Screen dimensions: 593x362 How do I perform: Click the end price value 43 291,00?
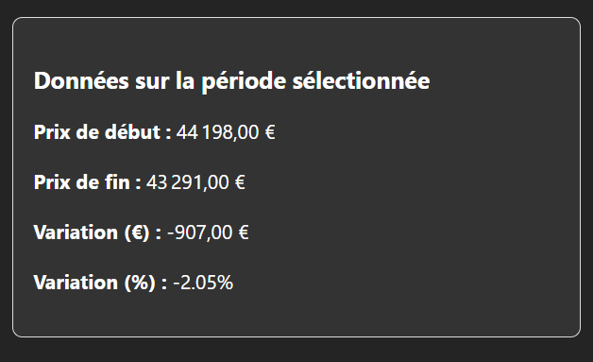click(x=188, y=182)
